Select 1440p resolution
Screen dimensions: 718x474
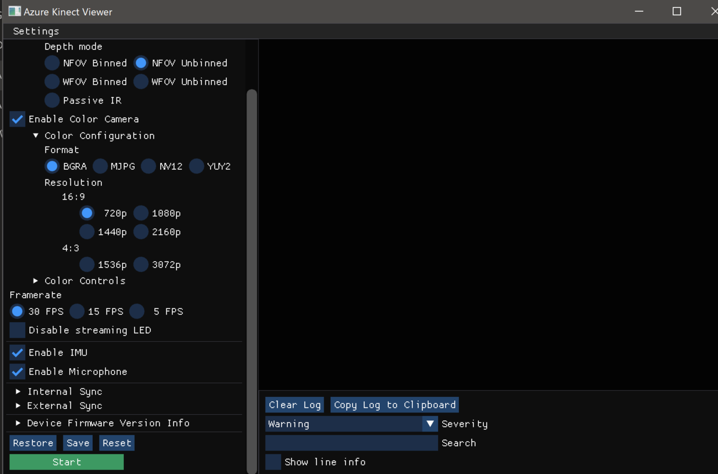click(x=87, y=231)
